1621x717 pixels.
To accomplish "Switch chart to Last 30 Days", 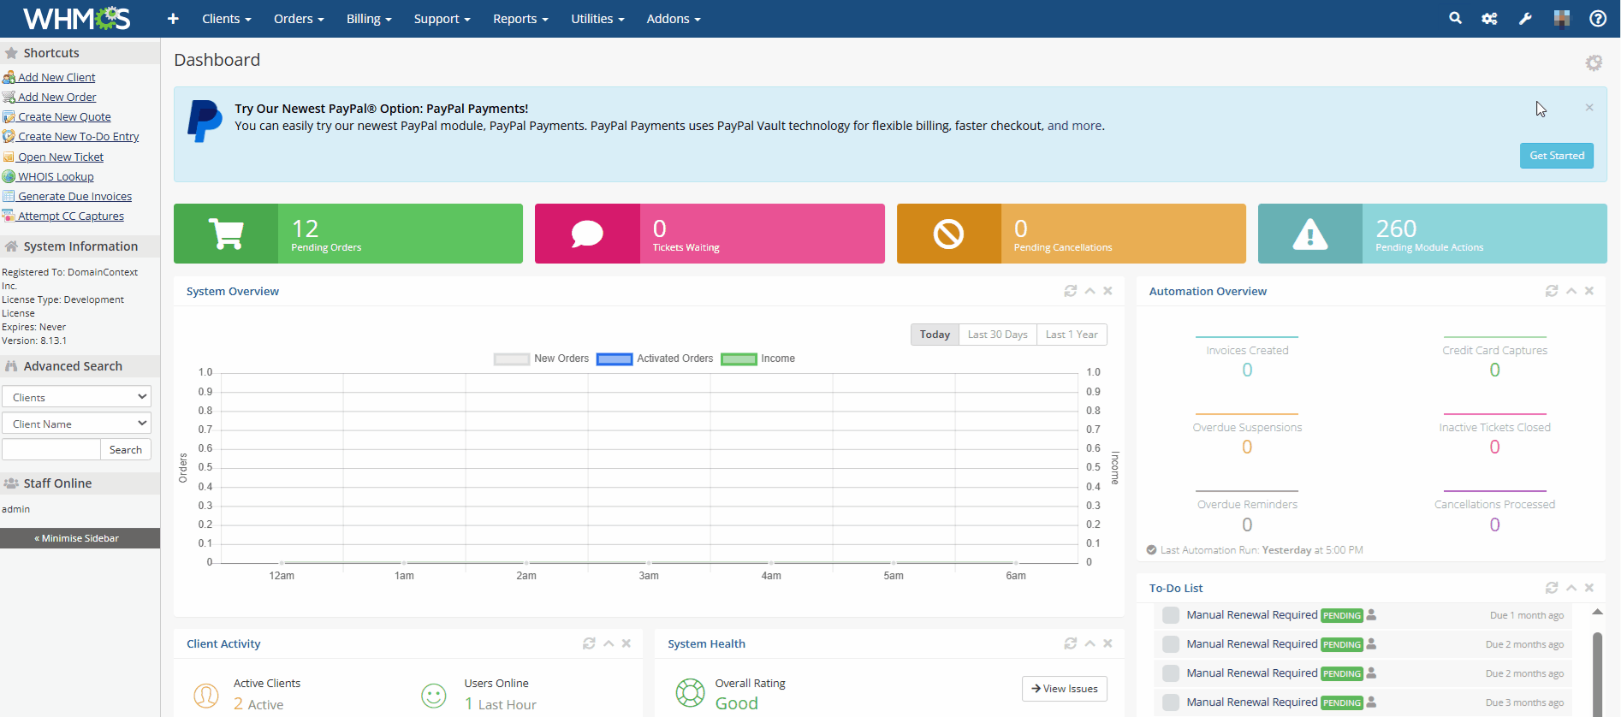I will pos(997,335).
